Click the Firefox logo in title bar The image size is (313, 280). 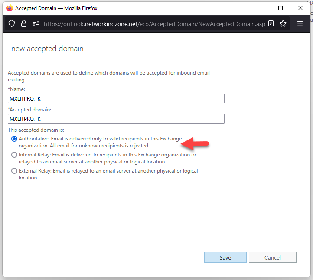[x=9, y=8]
